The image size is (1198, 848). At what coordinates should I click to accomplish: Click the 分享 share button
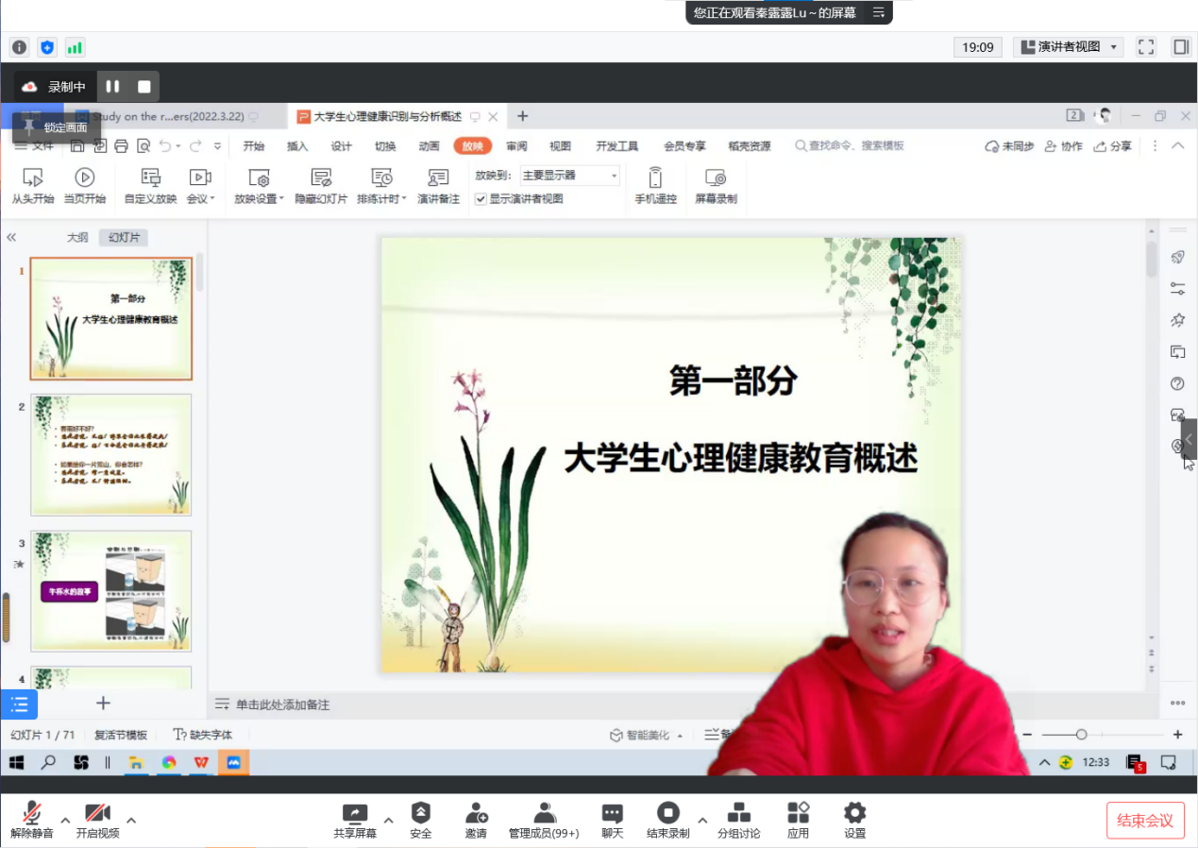point(1112,146)
